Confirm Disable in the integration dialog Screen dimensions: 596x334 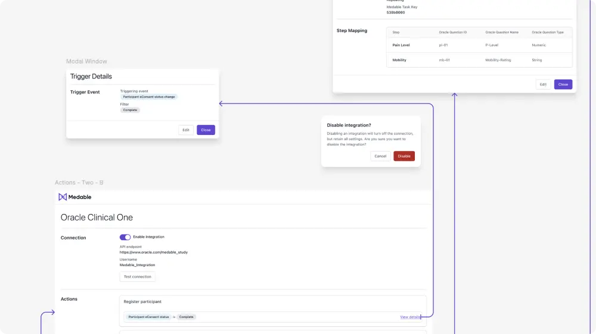[404, 156]
